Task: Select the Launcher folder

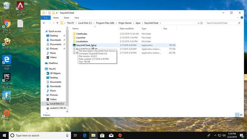Action: pyautogui.click(x=81, y=37)
